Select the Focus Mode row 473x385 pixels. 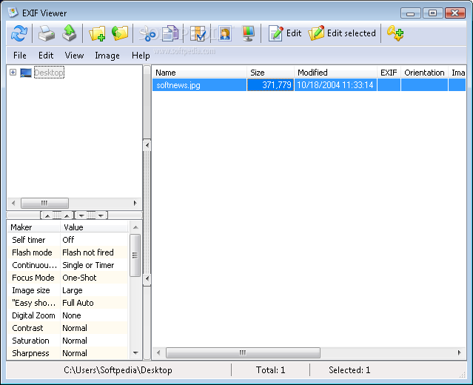tap(68, 278)
